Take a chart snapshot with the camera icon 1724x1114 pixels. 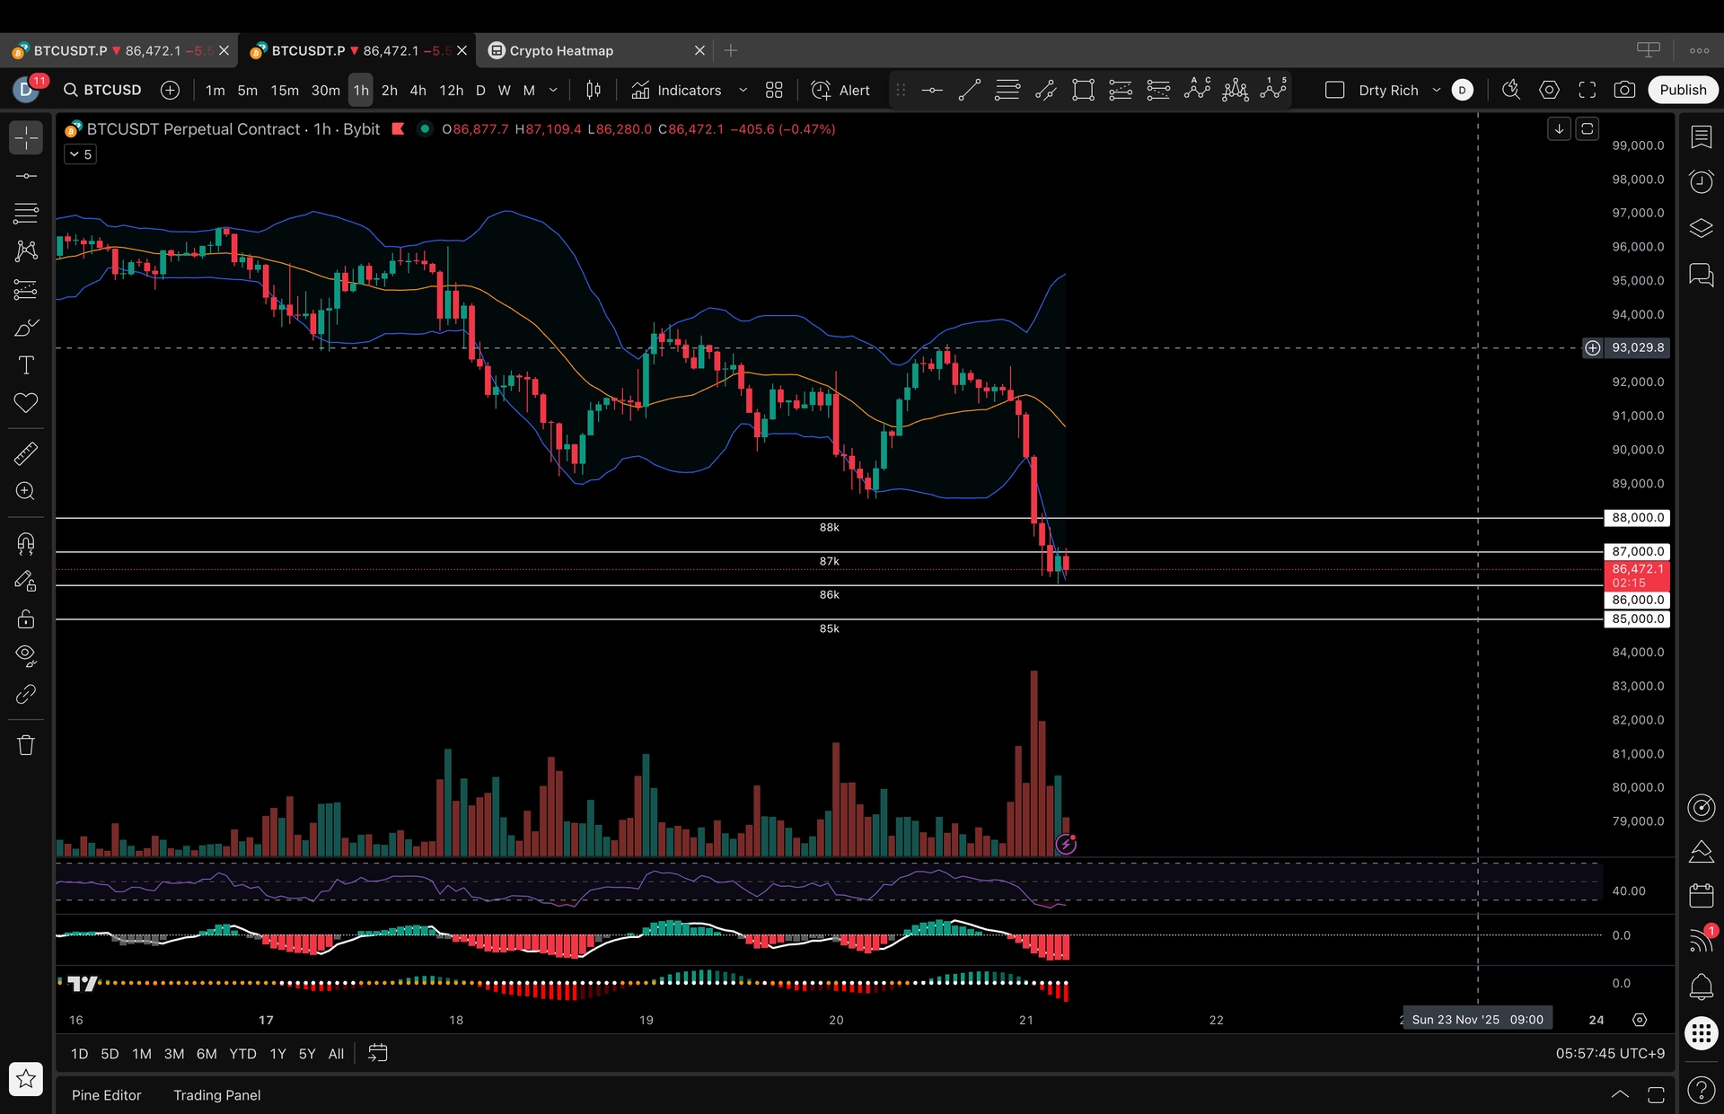tap(1624, 90)
